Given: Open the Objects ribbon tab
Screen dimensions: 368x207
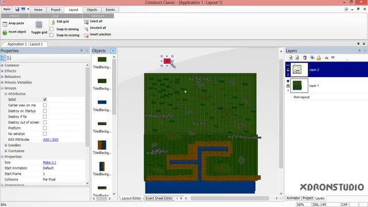Looking at the screenshot, I should point(92,10).
